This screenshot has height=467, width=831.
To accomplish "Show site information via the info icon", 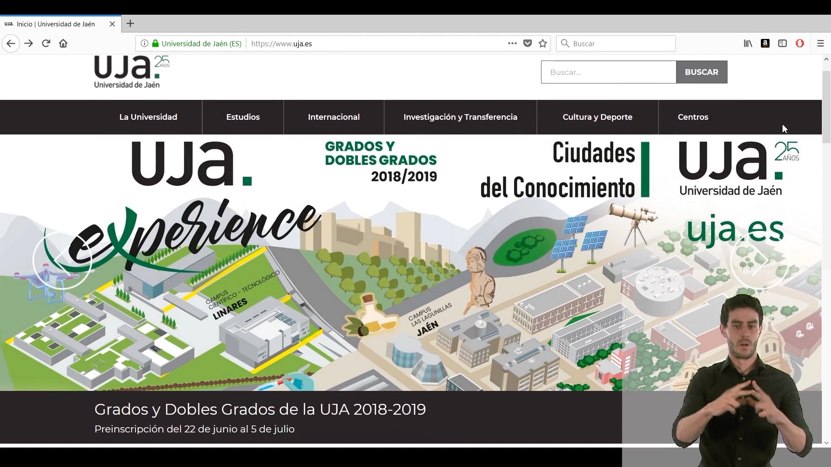I will [145, 43].
